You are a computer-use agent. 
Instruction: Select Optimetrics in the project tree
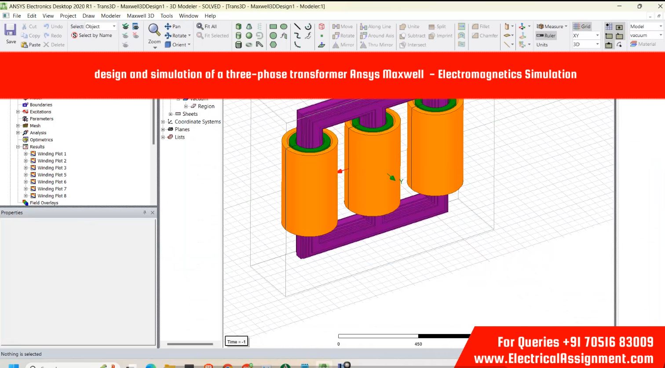coord(41,140)
